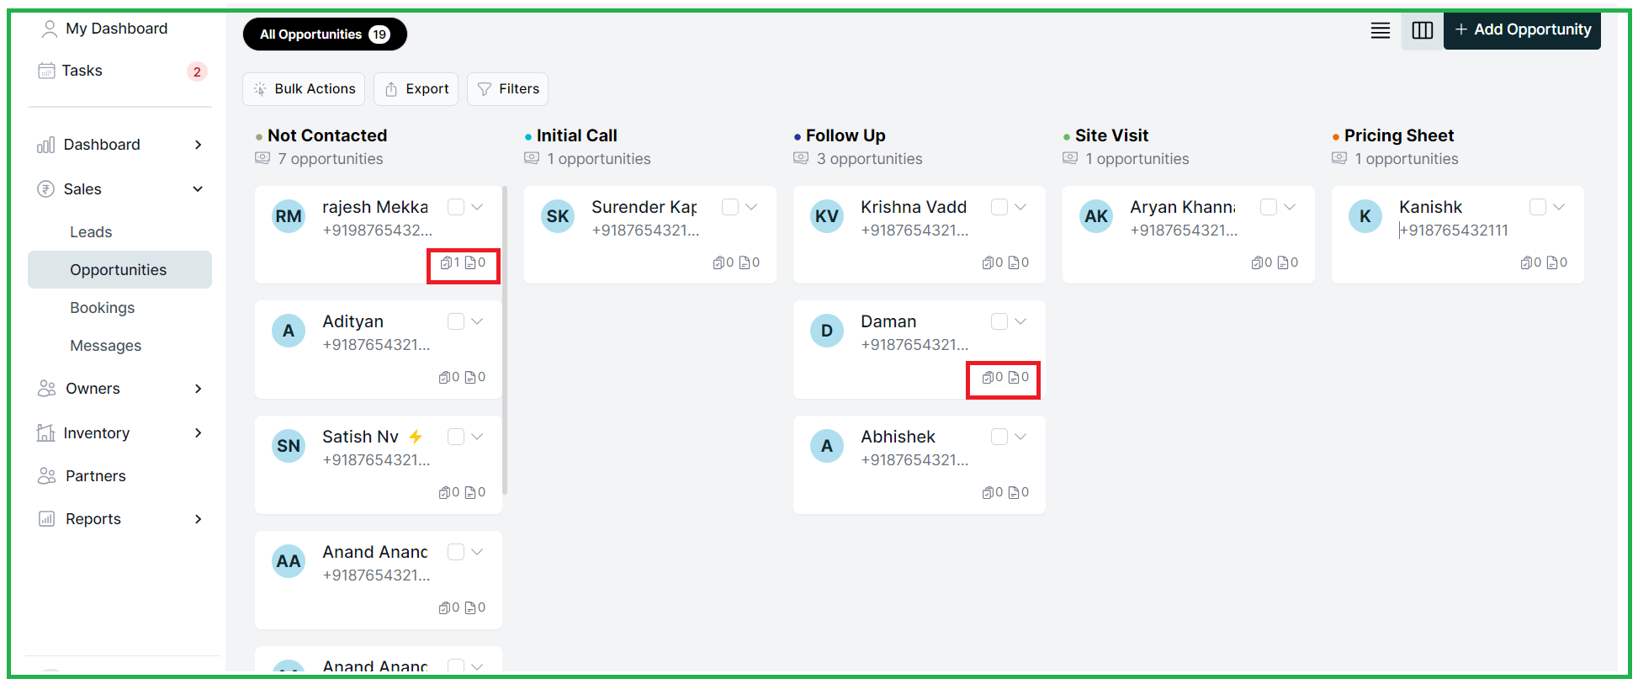This screenshot has height=684, width=1638.
Task: Expand the Aryan Khanna card chevron
Action: tap(1290, 207)
